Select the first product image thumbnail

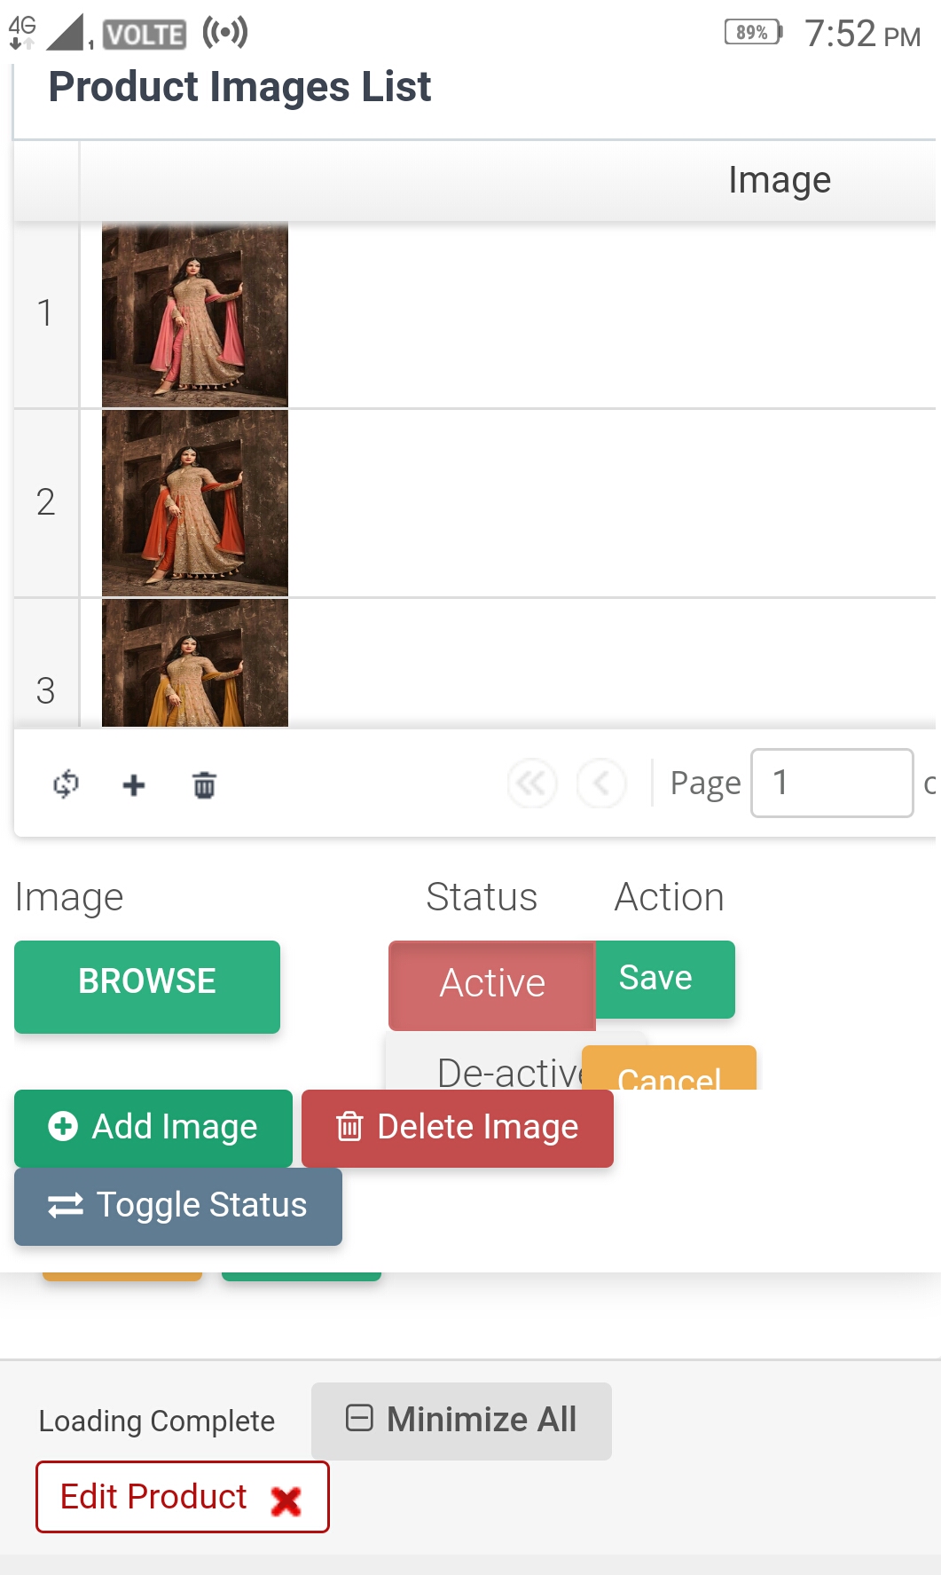coord(195,314)
